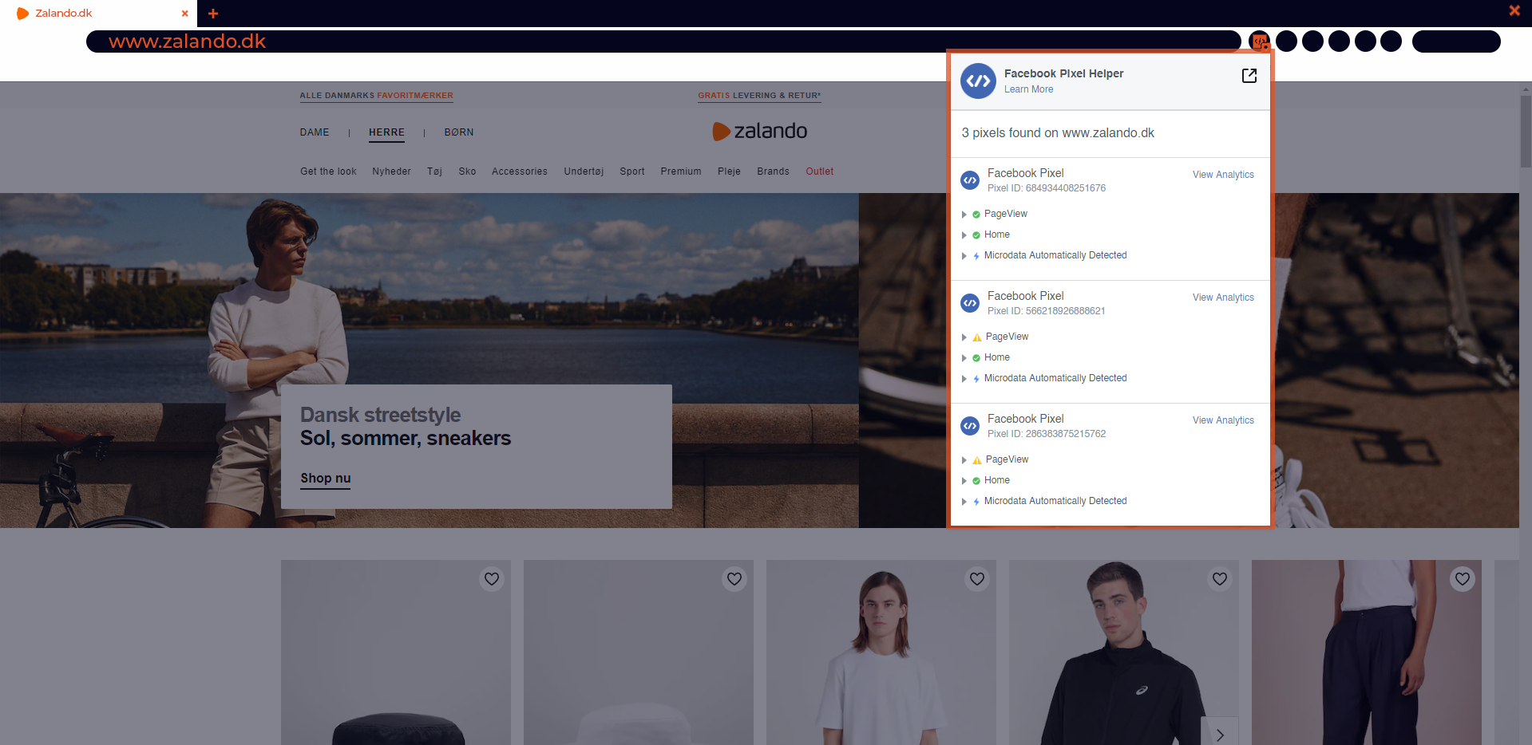Advance the product carousel with the next arrow
This screenshot has height=745, width=1532.
(1220, 735)
